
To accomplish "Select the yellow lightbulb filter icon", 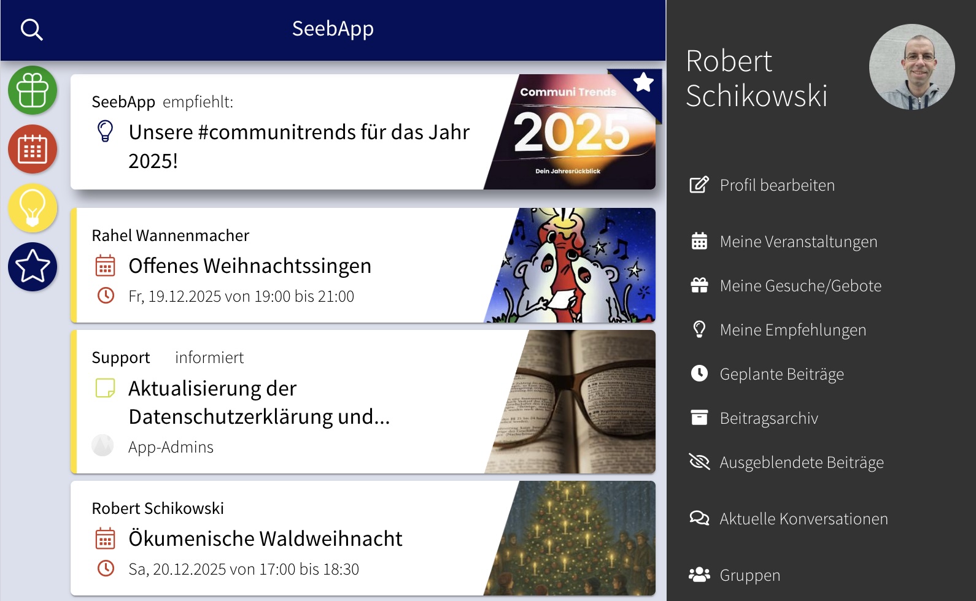I will (x=33, y=208).
